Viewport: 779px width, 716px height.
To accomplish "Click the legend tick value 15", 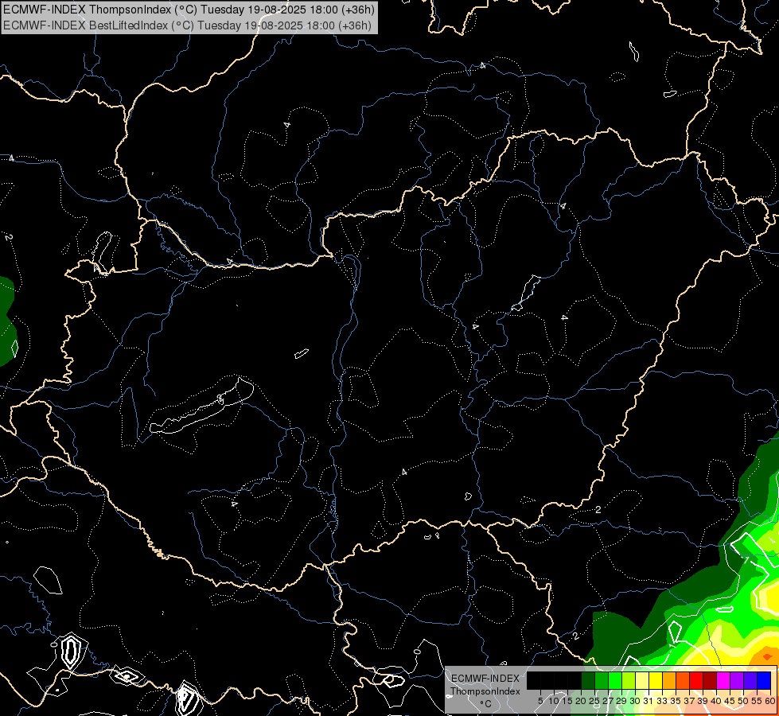I will coord(567,701).
